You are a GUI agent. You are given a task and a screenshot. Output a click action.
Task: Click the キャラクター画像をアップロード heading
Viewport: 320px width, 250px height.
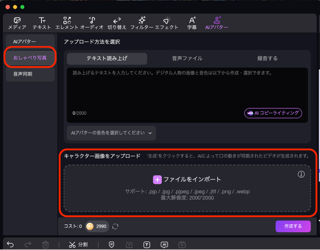pyautogui.click(x=102, y=156)
